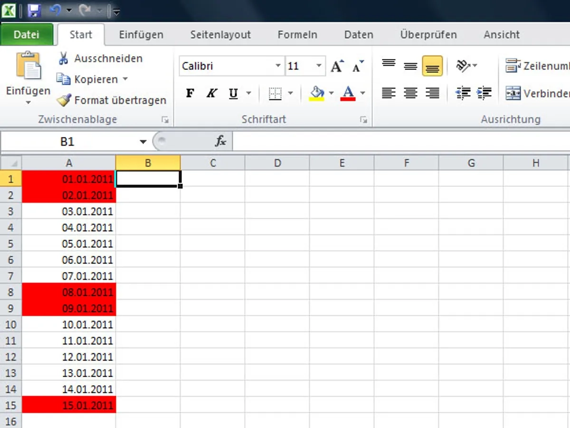Align text right horizontally

tap(432, 93)
